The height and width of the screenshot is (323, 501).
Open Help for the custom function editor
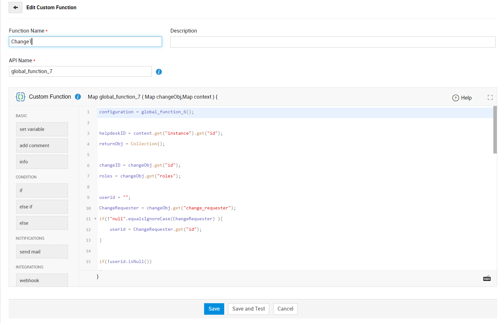coord(462,98)
